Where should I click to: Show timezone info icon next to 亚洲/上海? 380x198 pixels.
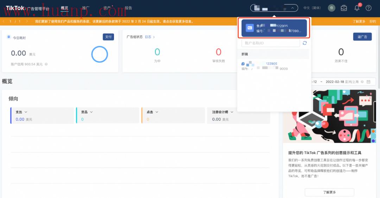[362, 82]
